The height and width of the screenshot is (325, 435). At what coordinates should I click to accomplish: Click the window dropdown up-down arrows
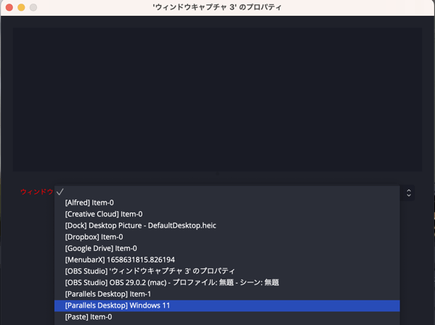(409, 193)
